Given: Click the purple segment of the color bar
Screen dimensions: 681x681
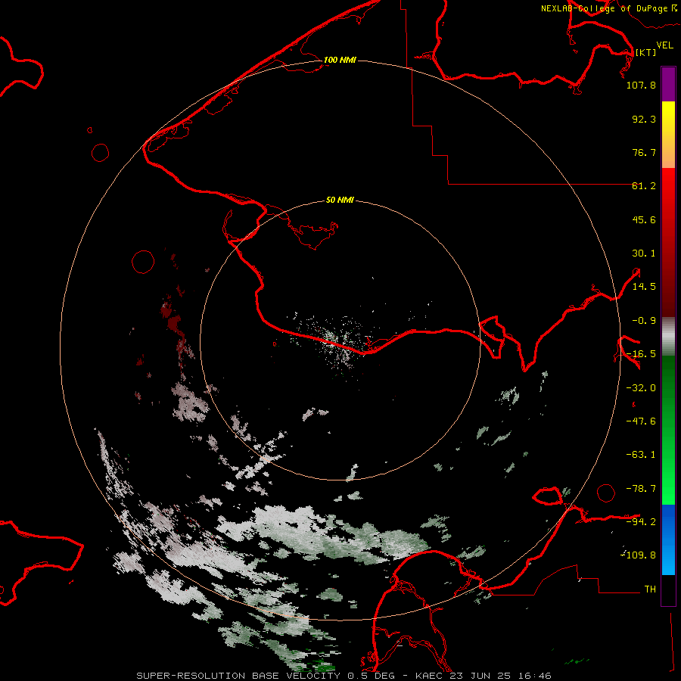Looking at the screenshot, I should click(x=668, y=84).
